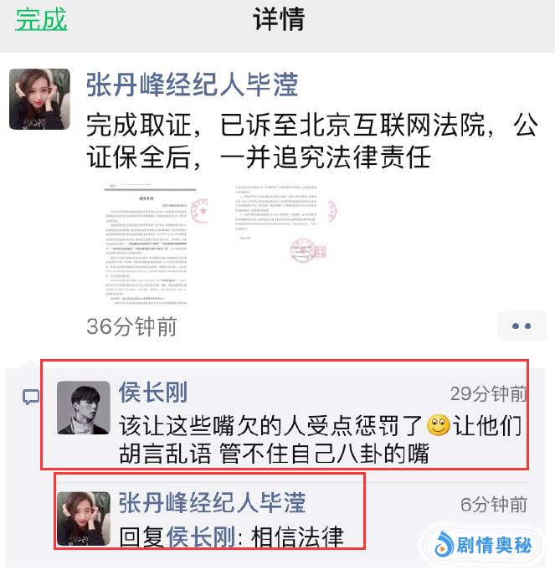Open 侯长刚's avatar in the comments
Screen dimensions: 555x570
[84, 408]
